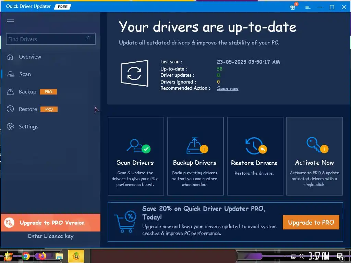
Task: Click the Activate Now key icon
Action: coord(317,145)
